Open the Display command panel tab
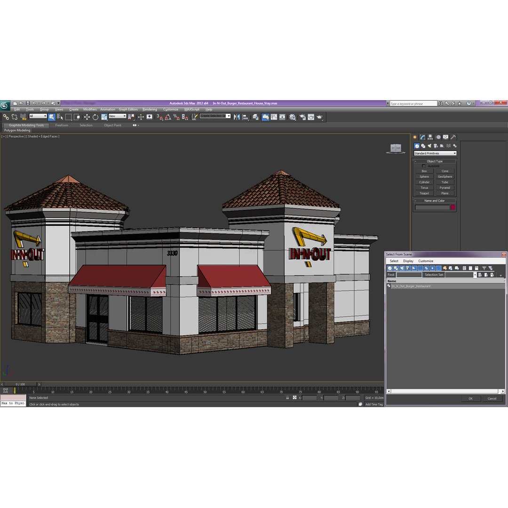The width and height of the screenshot is (508, 508). [x=446, y=137]
